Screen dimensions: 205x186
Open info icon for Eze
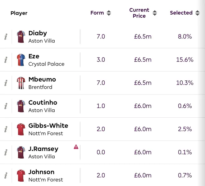(x=6, y=60)
